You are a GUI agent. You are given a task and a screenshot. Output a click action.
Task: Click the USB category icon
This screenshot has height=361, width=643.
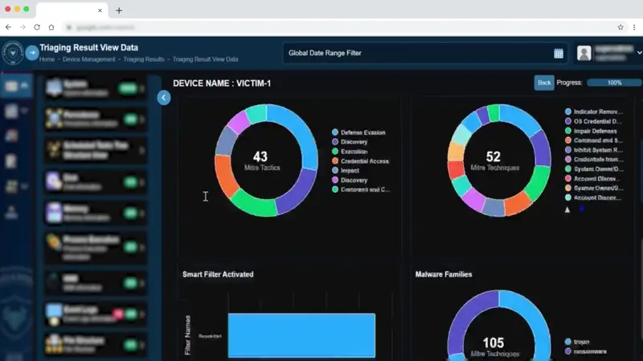tap(54, 282)
